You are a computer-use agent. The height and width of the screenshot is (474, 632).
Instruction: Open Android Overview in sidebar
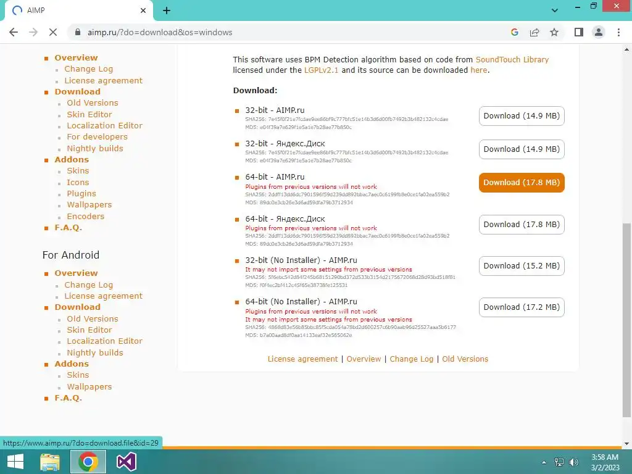click(76, 273)
